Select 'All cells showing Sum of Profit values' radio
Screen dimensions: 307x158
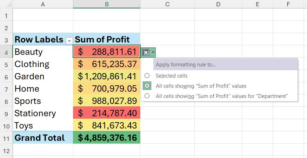coord(147,86)
